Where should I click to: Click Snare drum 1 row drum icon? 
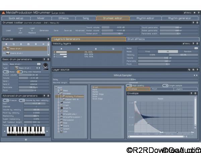tap(8, 53)
